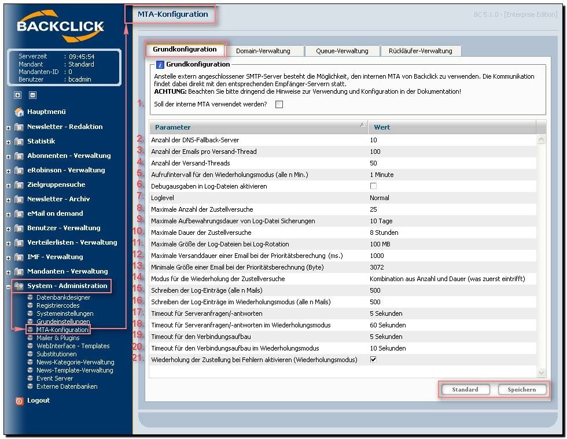Viewport: 567px width, 439px height.
Task: Collapse the System - Administration node
Action: click(8, 287)
